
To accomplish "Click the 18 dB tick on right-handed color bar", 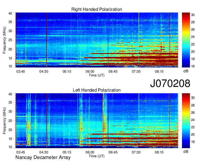I will [193, 59].
